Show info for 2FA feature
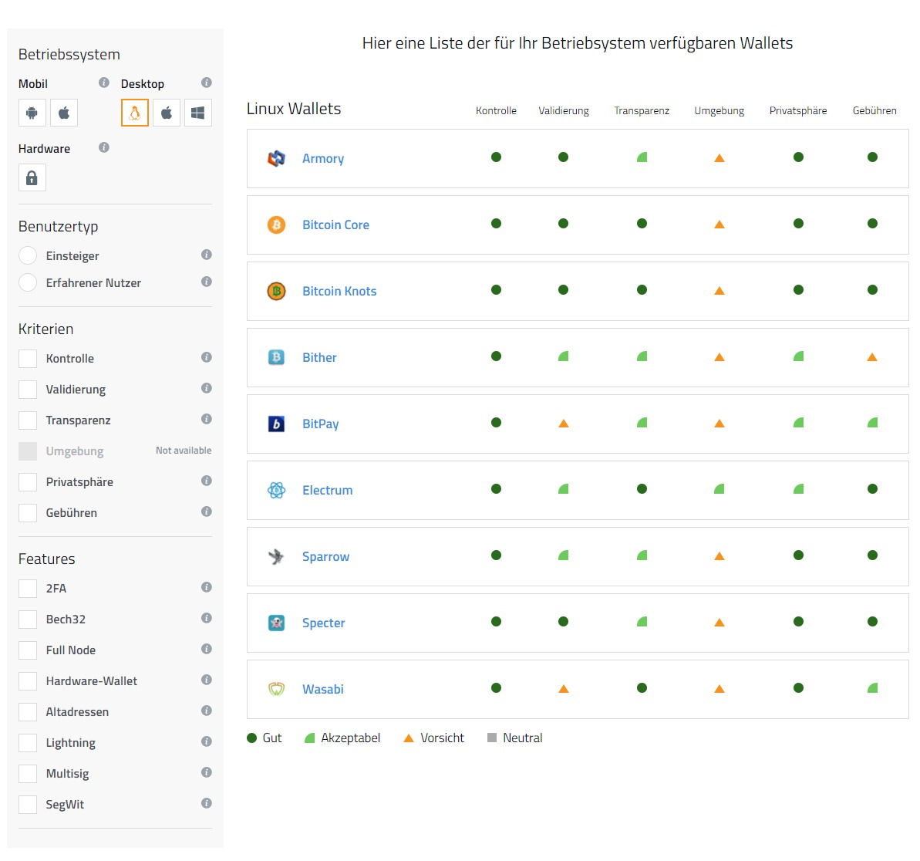The height and width of the screenshot is (861, 920). [x=207, y=587]
